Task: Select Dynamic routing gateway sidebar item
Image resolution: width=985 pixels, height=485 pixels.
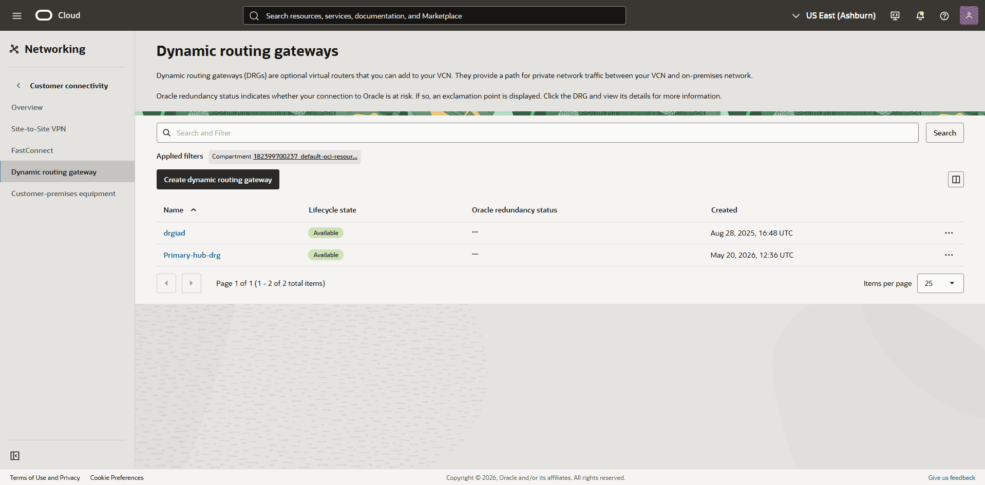Action: 67,172
